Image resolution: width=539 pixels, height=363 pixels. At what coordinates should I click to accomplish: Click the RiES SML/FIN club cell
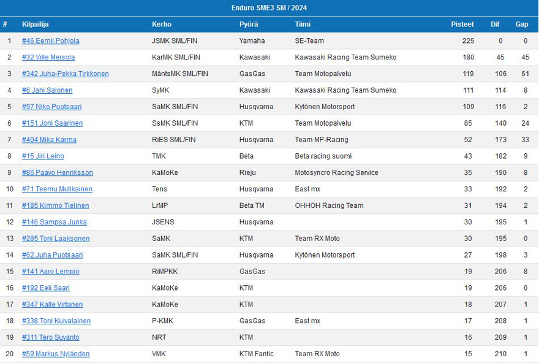173,140
